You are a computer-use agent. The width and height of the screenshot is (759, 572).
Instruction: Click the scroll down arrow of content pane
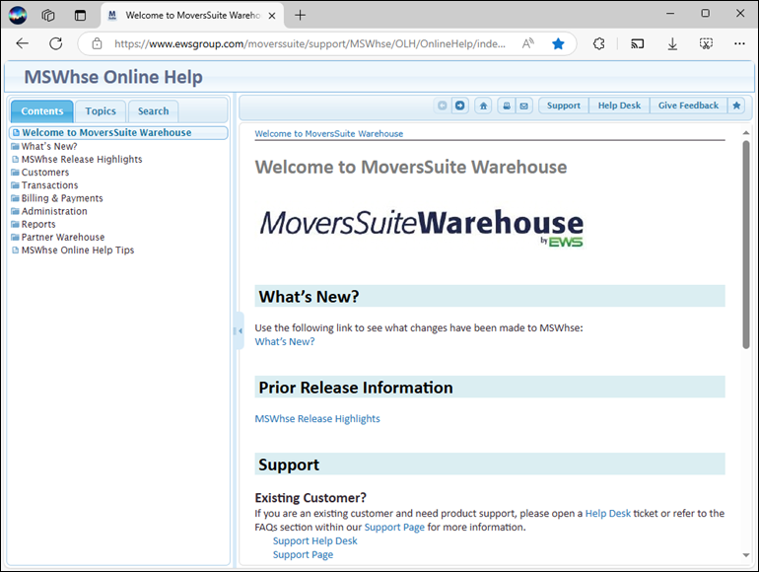(746, 555)
